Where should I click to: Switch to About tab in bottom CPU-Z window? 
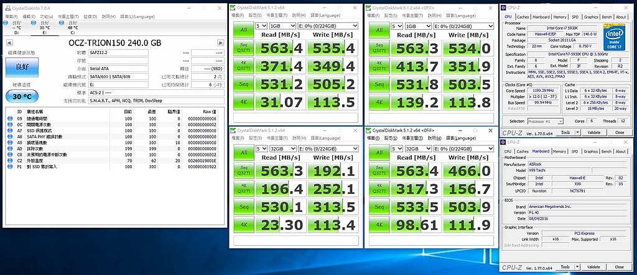click(x=621, y=151)
